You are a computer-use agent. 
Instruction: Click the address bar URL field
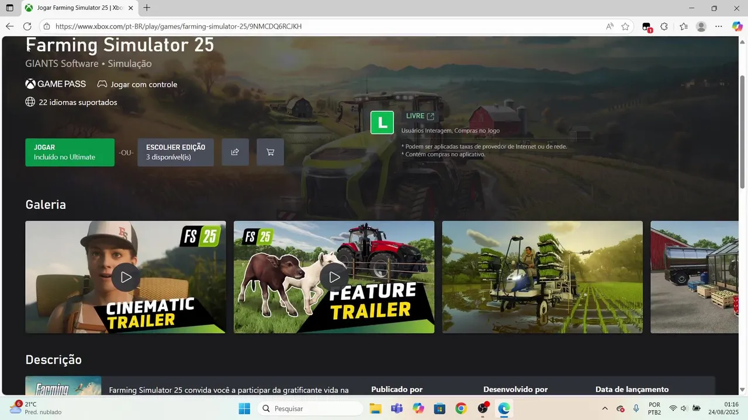point(327,26)
